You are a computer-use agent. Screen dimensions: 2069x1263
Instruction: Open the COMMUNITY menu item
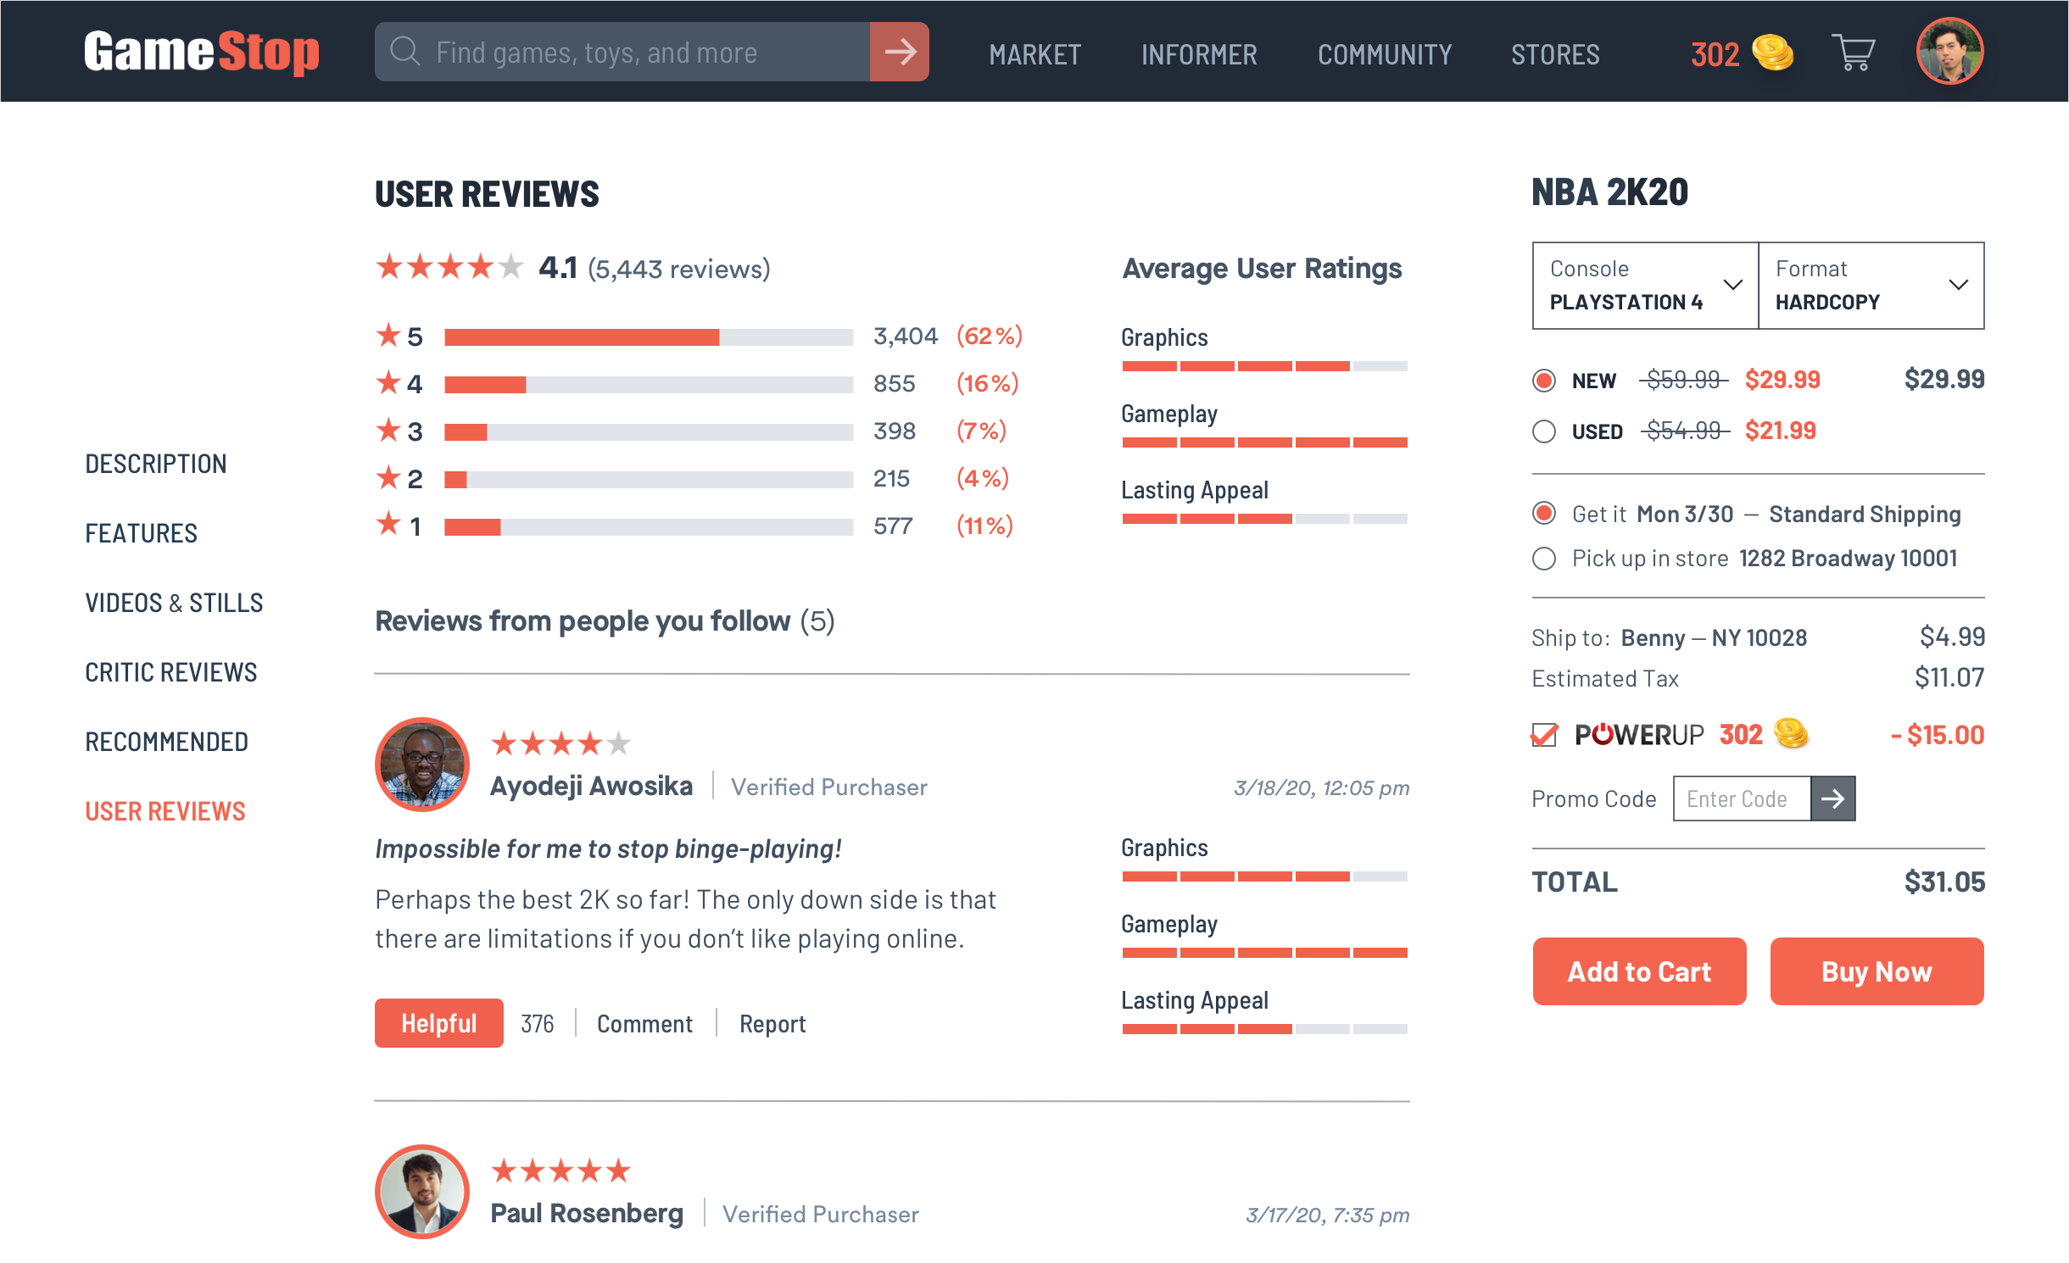(x=1384, y=55)
